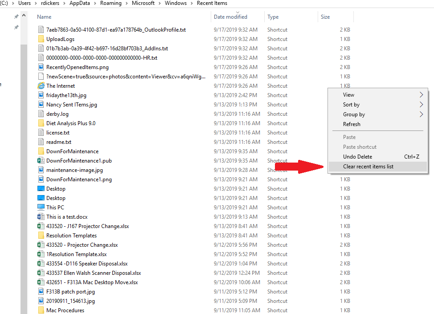Viewport: 434px width, 314px height.
Task: Navigate to the Roaming breadcrumb folder
Action: [x=111, y=3]
